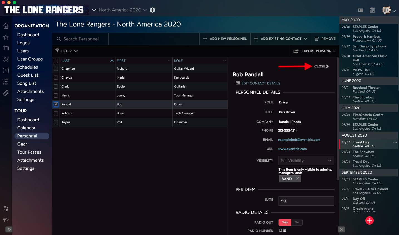Open the home icon in left rail
The image size is (399, 235).
[6, 26]
